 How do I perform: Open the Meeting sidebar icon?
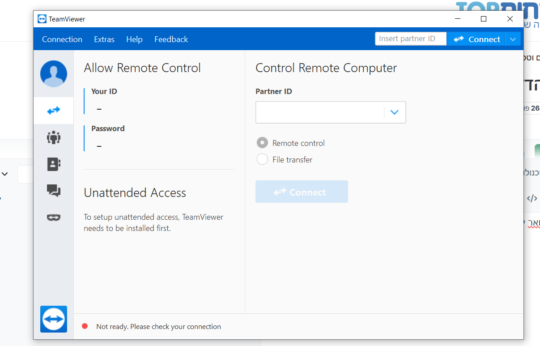tap(54, 137)
